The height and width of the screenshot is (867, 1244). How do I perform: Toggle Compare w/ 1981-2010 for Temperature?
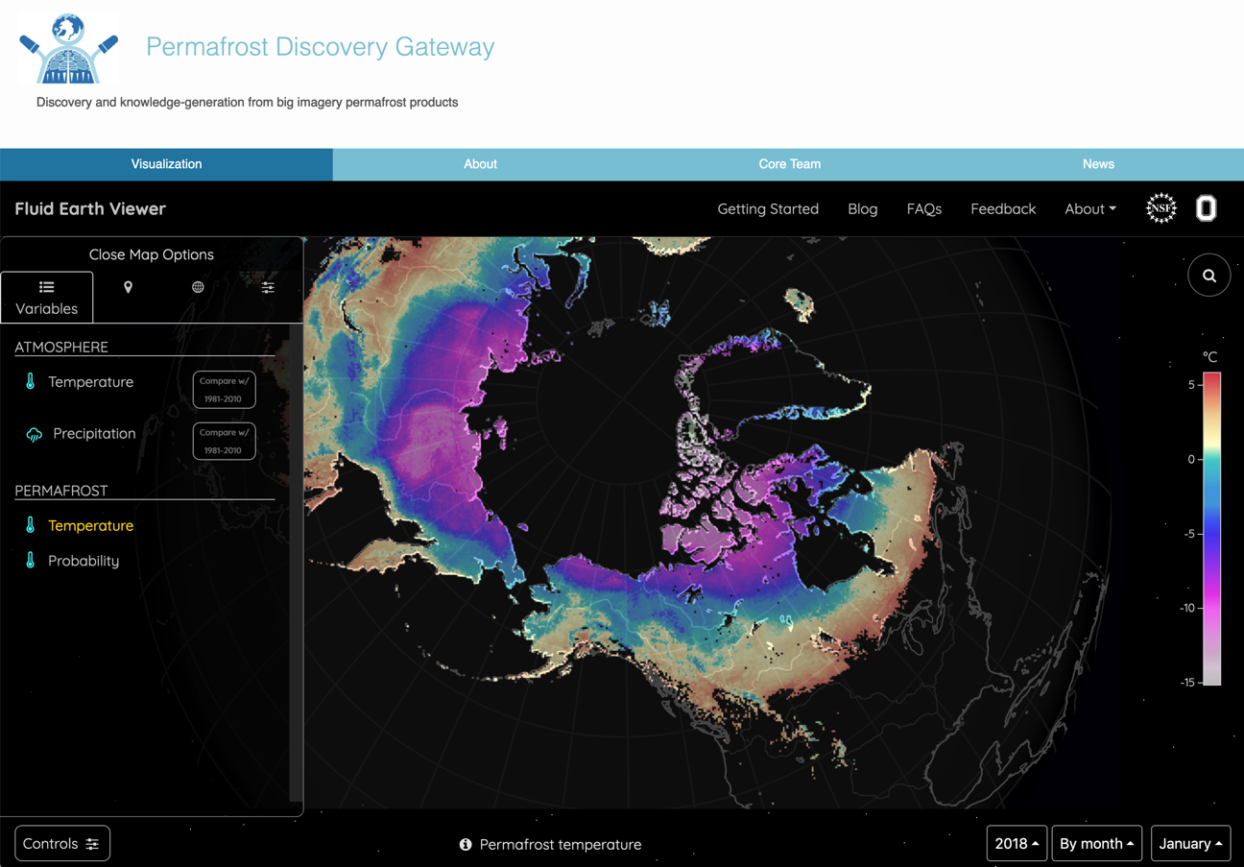point(224,390)
